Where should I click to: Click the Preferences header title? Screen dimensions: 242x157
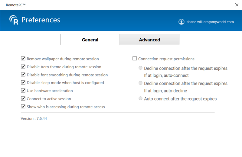click(41, 20)
